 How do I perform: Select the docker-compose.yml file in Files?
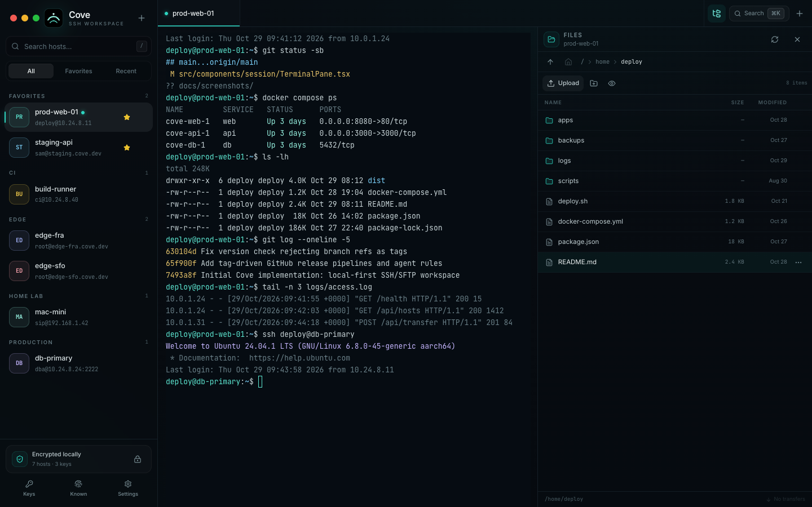pos(675,221)
